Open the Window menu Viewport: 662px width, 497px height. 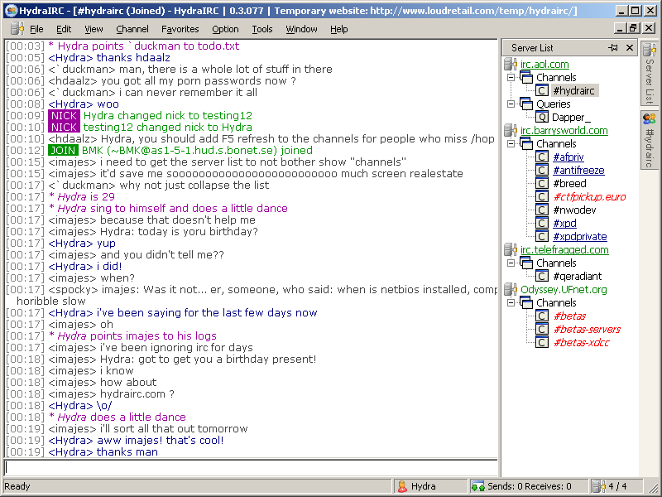tap(301, 29)
